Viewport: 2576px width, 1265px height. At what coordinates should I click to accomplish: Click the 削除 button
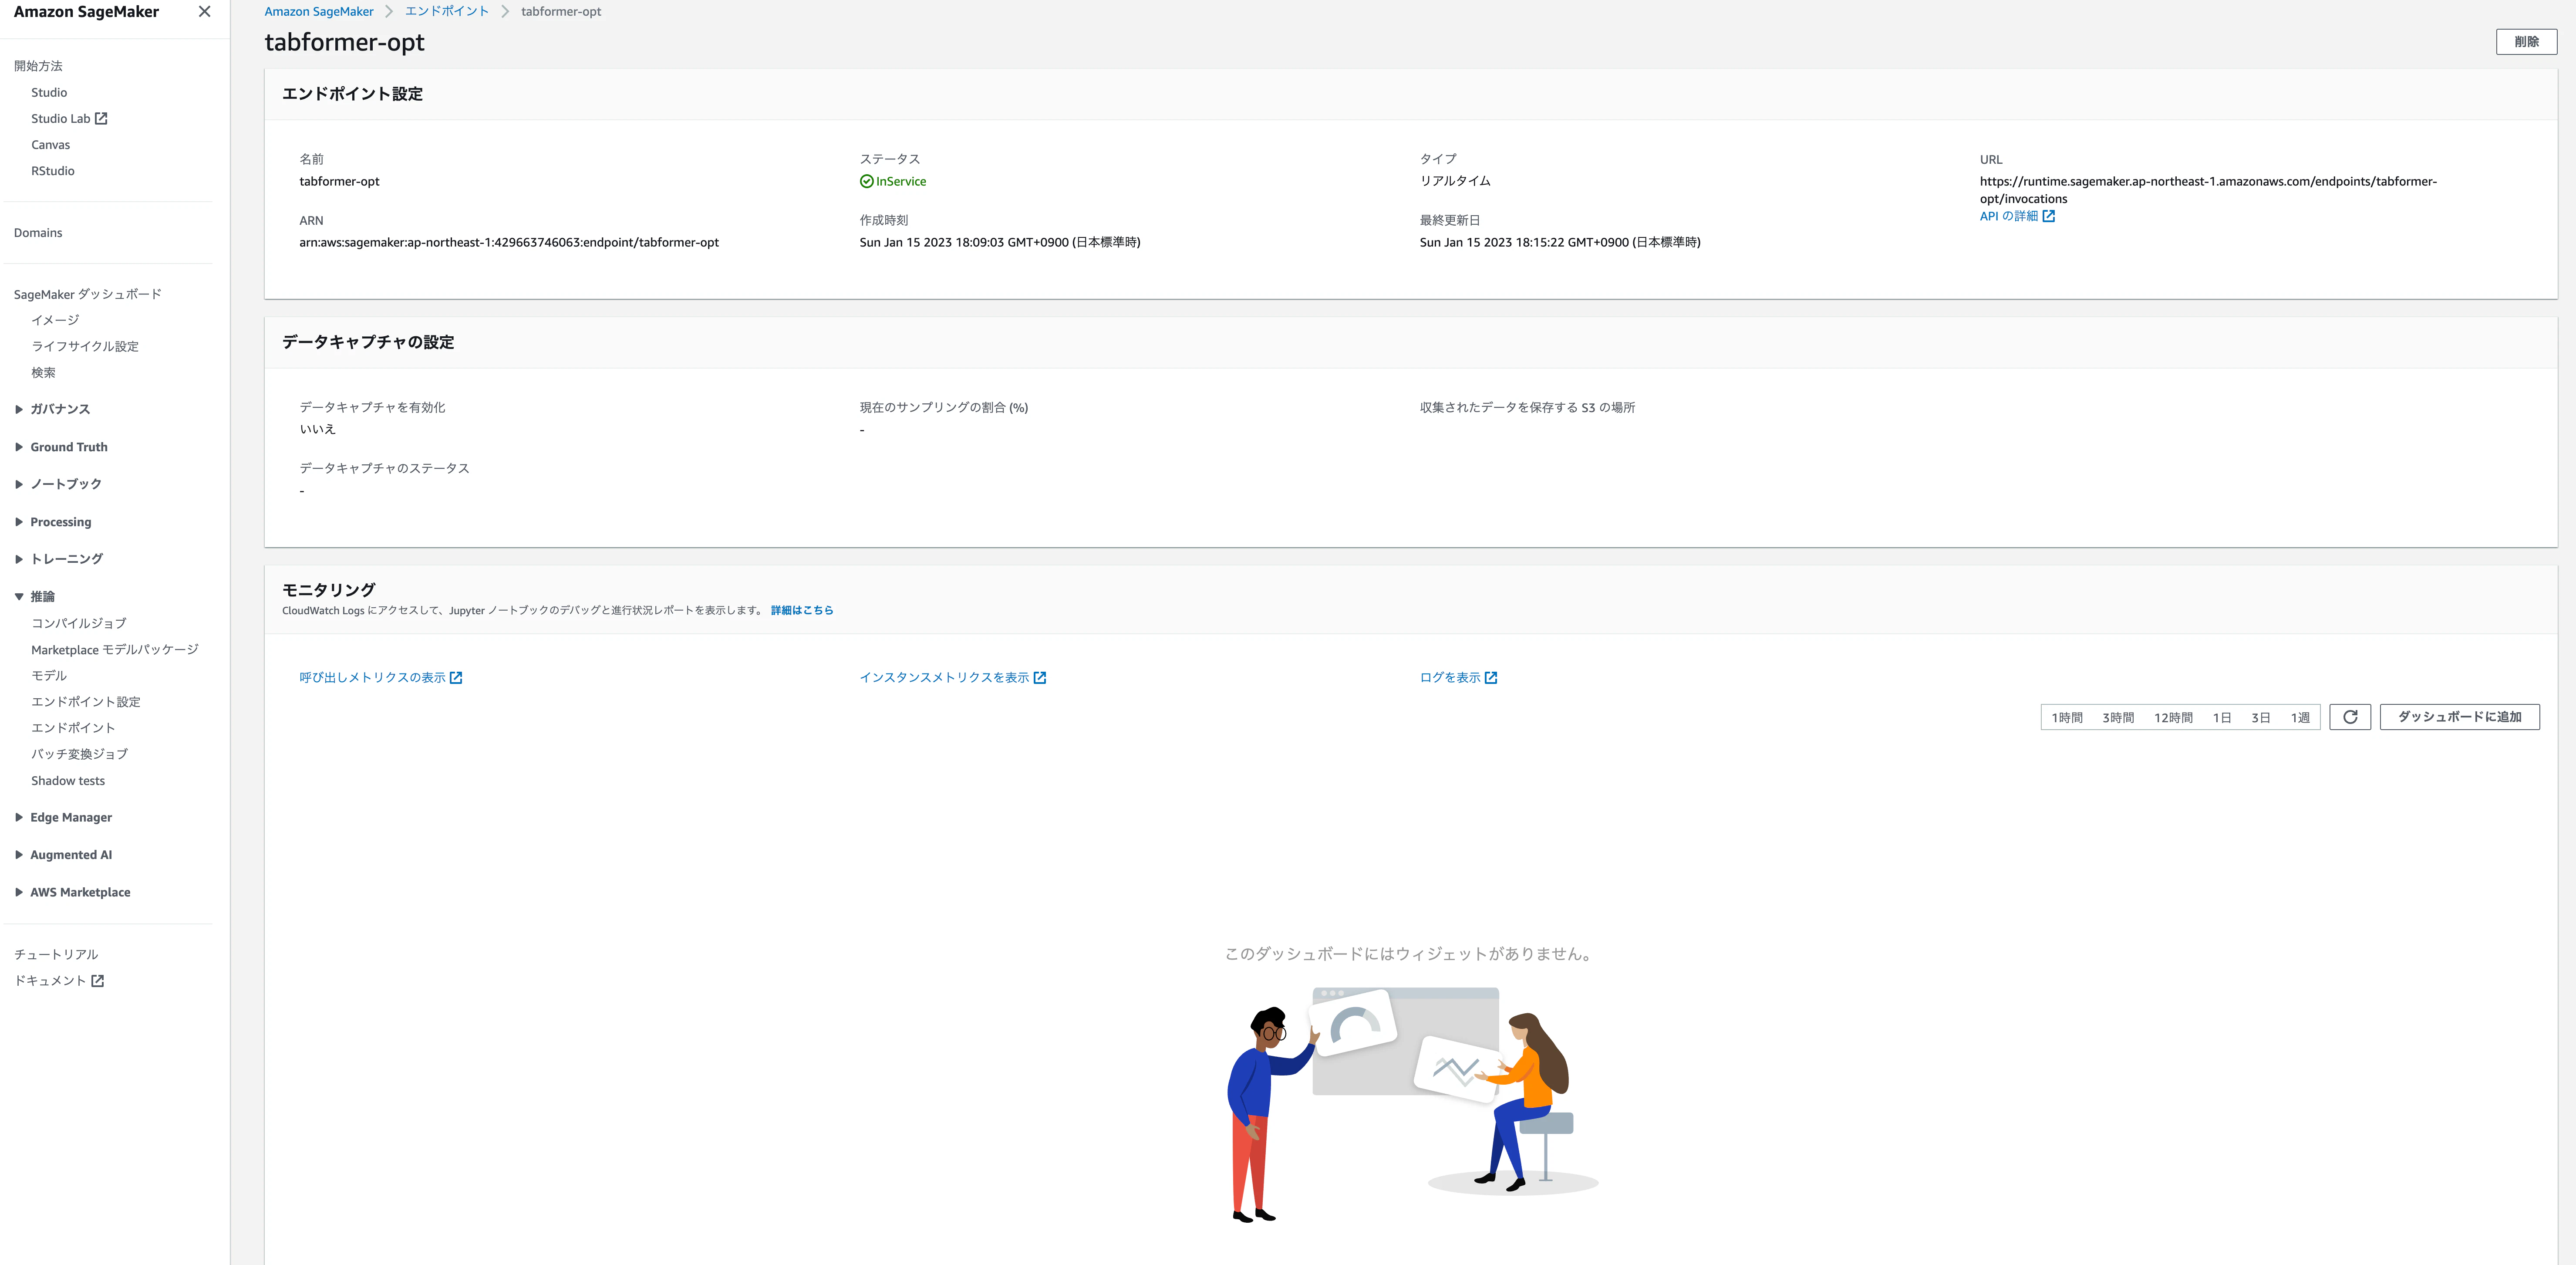point(2526,42)
